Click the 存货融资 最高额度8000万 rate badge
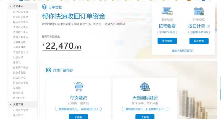This screenshot has height=119, width=221. click(78, 109)
